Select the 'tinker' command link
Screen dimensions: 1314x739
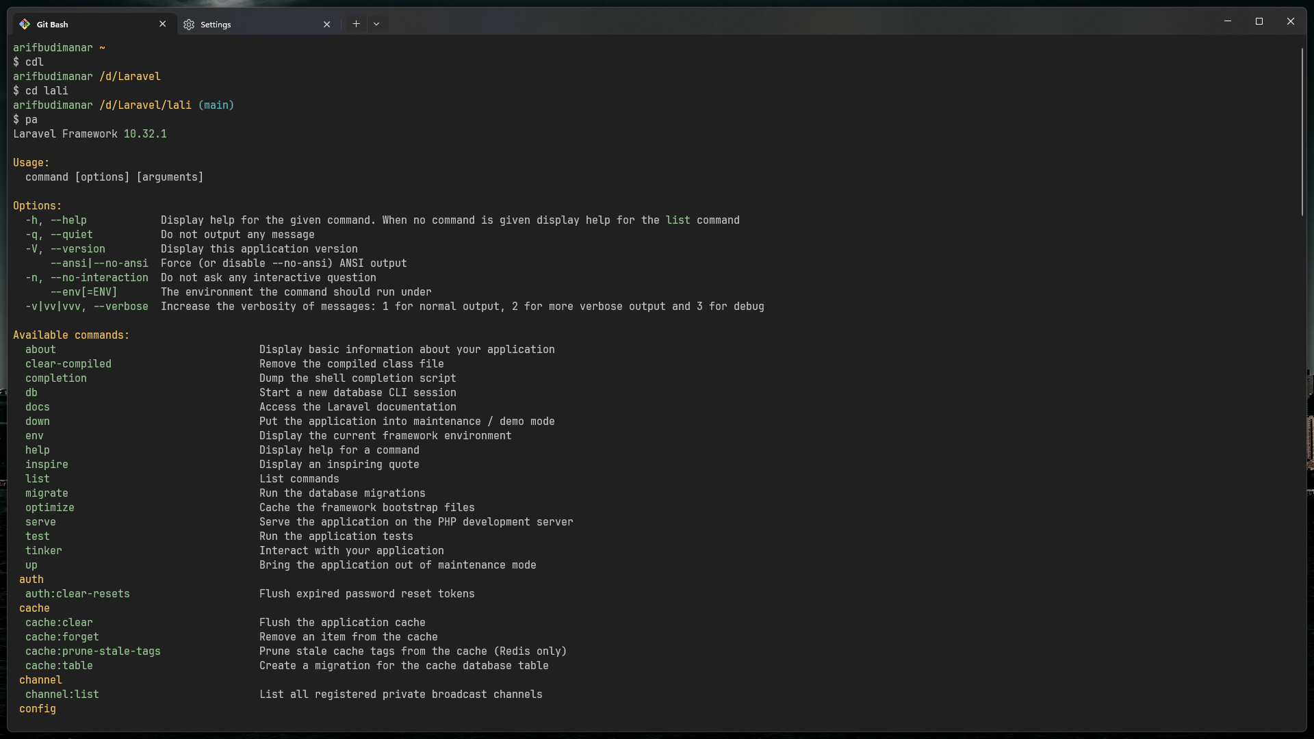click(x=43, y=550)
